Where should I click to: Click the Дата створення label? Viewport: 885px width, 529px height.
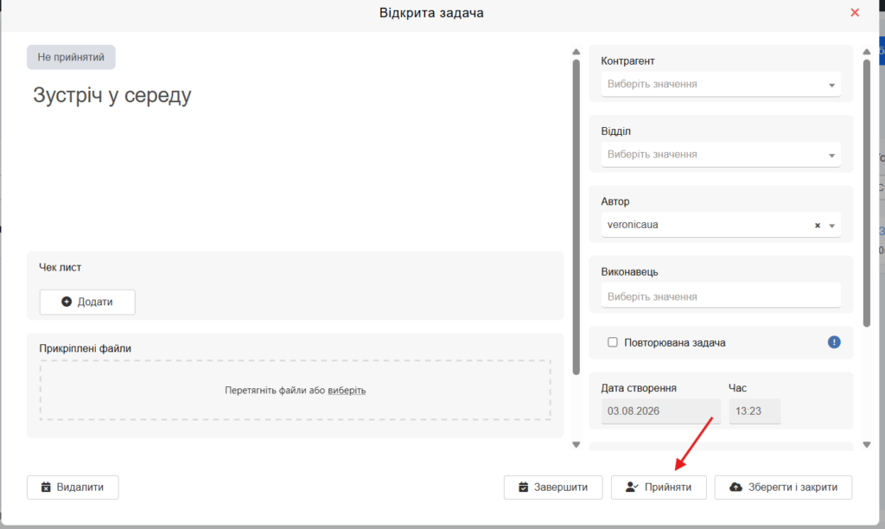point(639,388)
